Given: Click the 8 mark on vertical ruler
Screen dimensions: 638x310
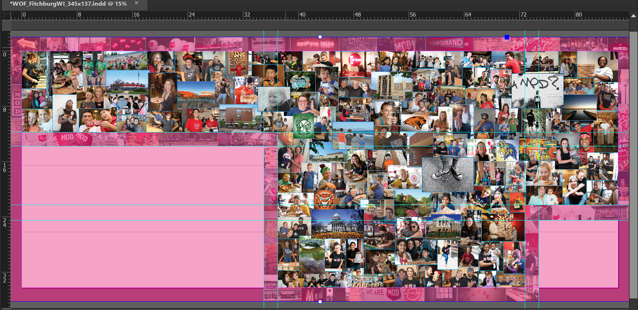Looking at the screenshot, I should click(5, 109).
